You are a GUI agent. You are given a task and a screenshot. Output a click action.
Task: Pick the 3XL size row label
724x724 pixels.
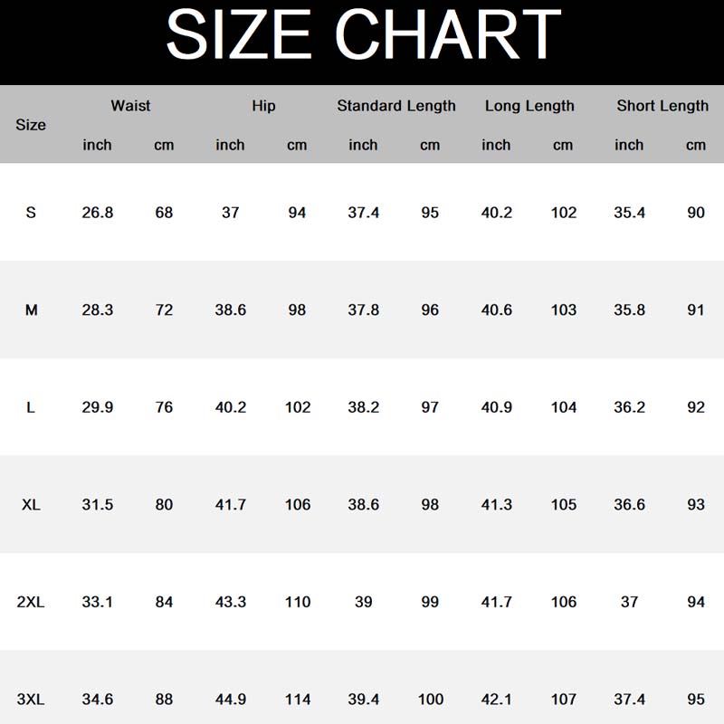31,699
